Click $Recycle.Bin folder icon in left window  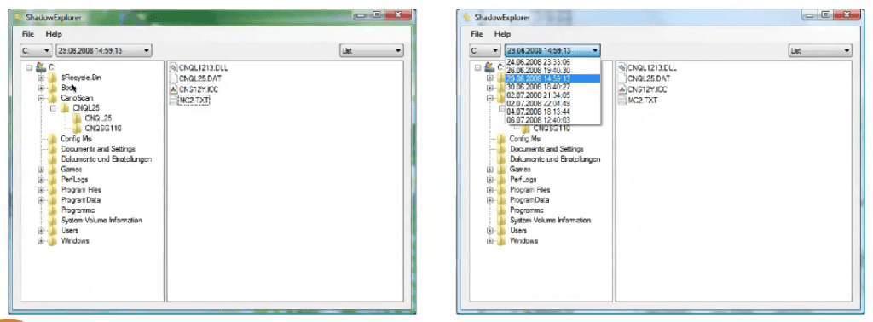pyautogui.click(x=53, y=78)
